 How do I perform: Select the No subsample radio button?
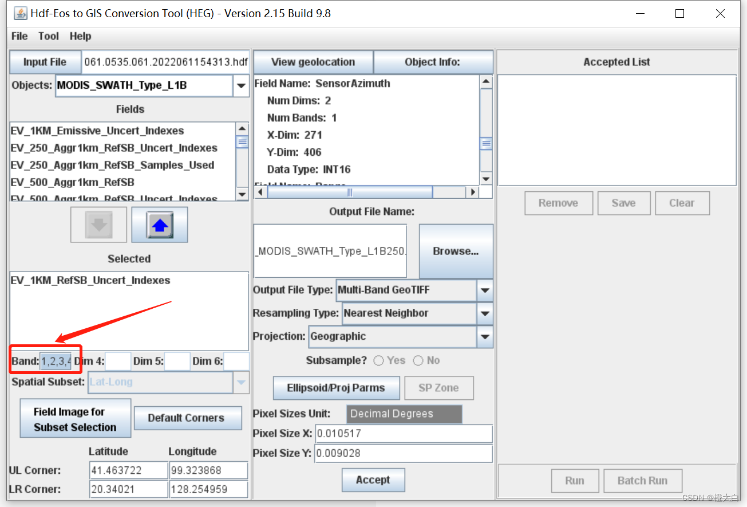tap(418, 360)
